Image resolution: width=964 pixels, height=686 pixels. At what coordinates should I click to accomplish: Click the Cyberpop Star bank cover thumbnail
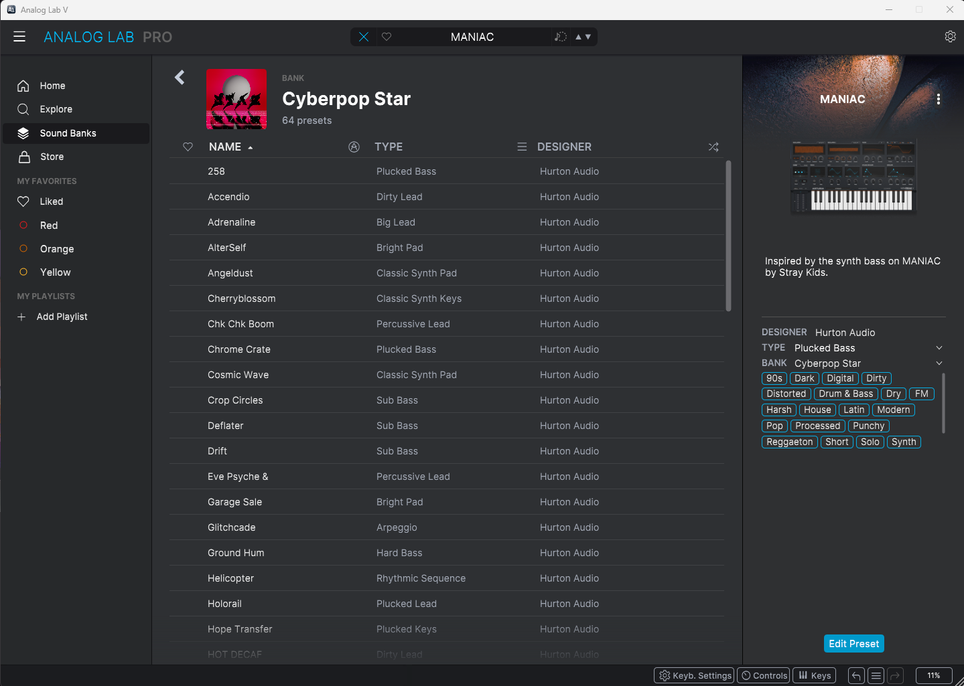coord(236,99)
